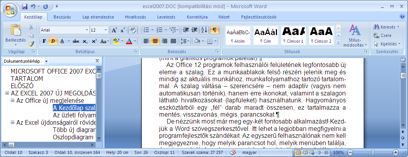Image resolution: width=408 pixels, height=157 pixels.
Task: Open the underline style dropdown arrow
Action: tap(69, 41)
